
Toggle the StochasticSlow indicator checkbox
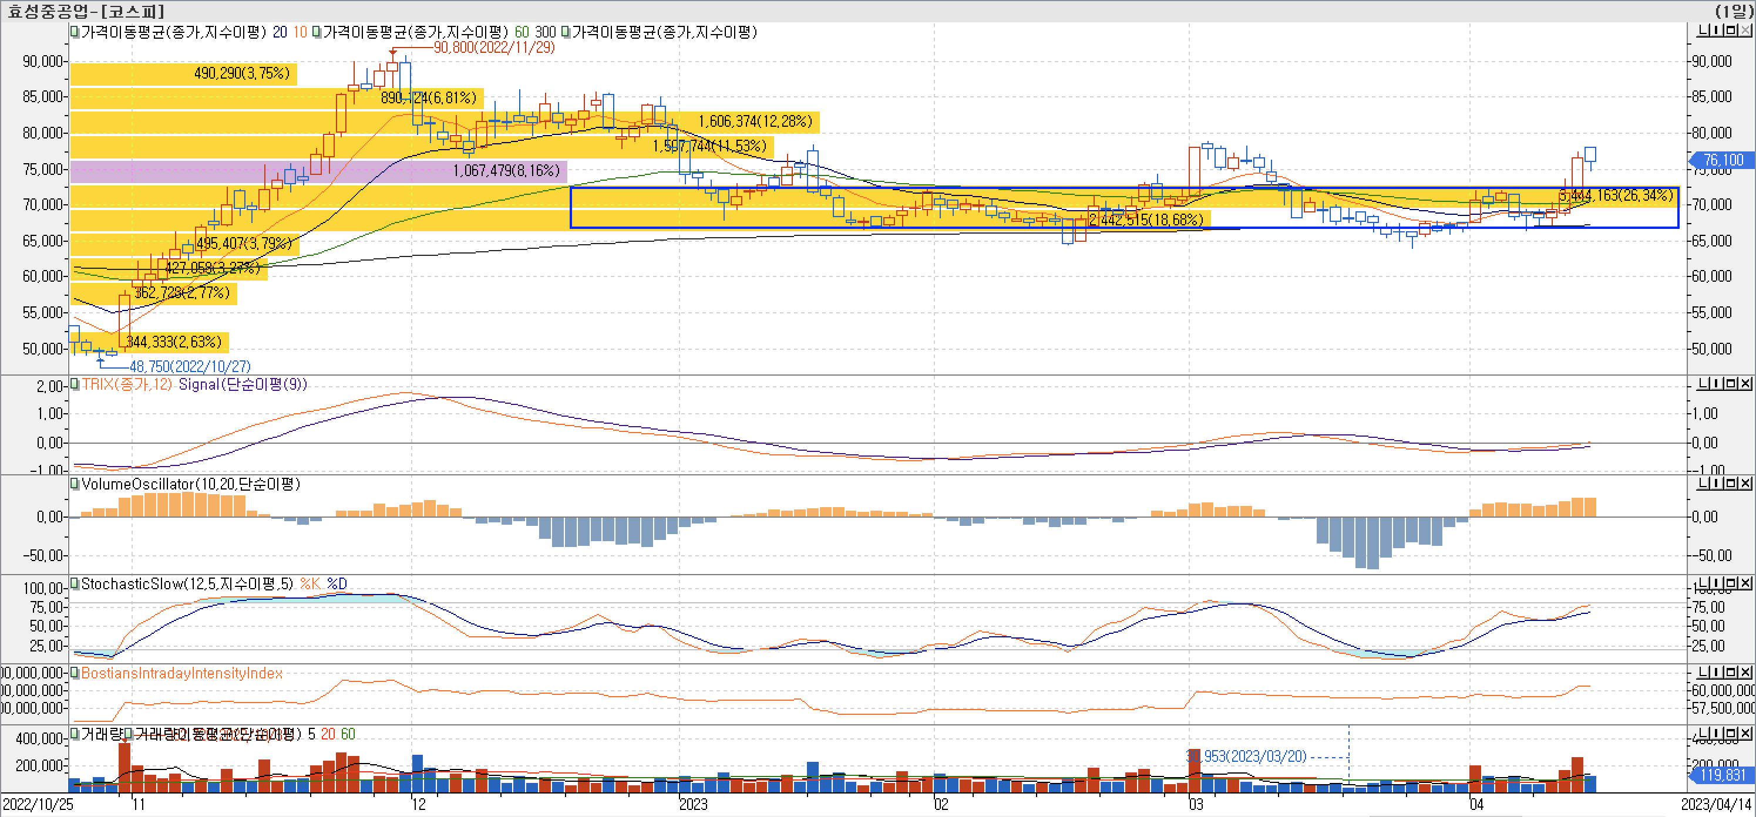[x=75, y=584]
